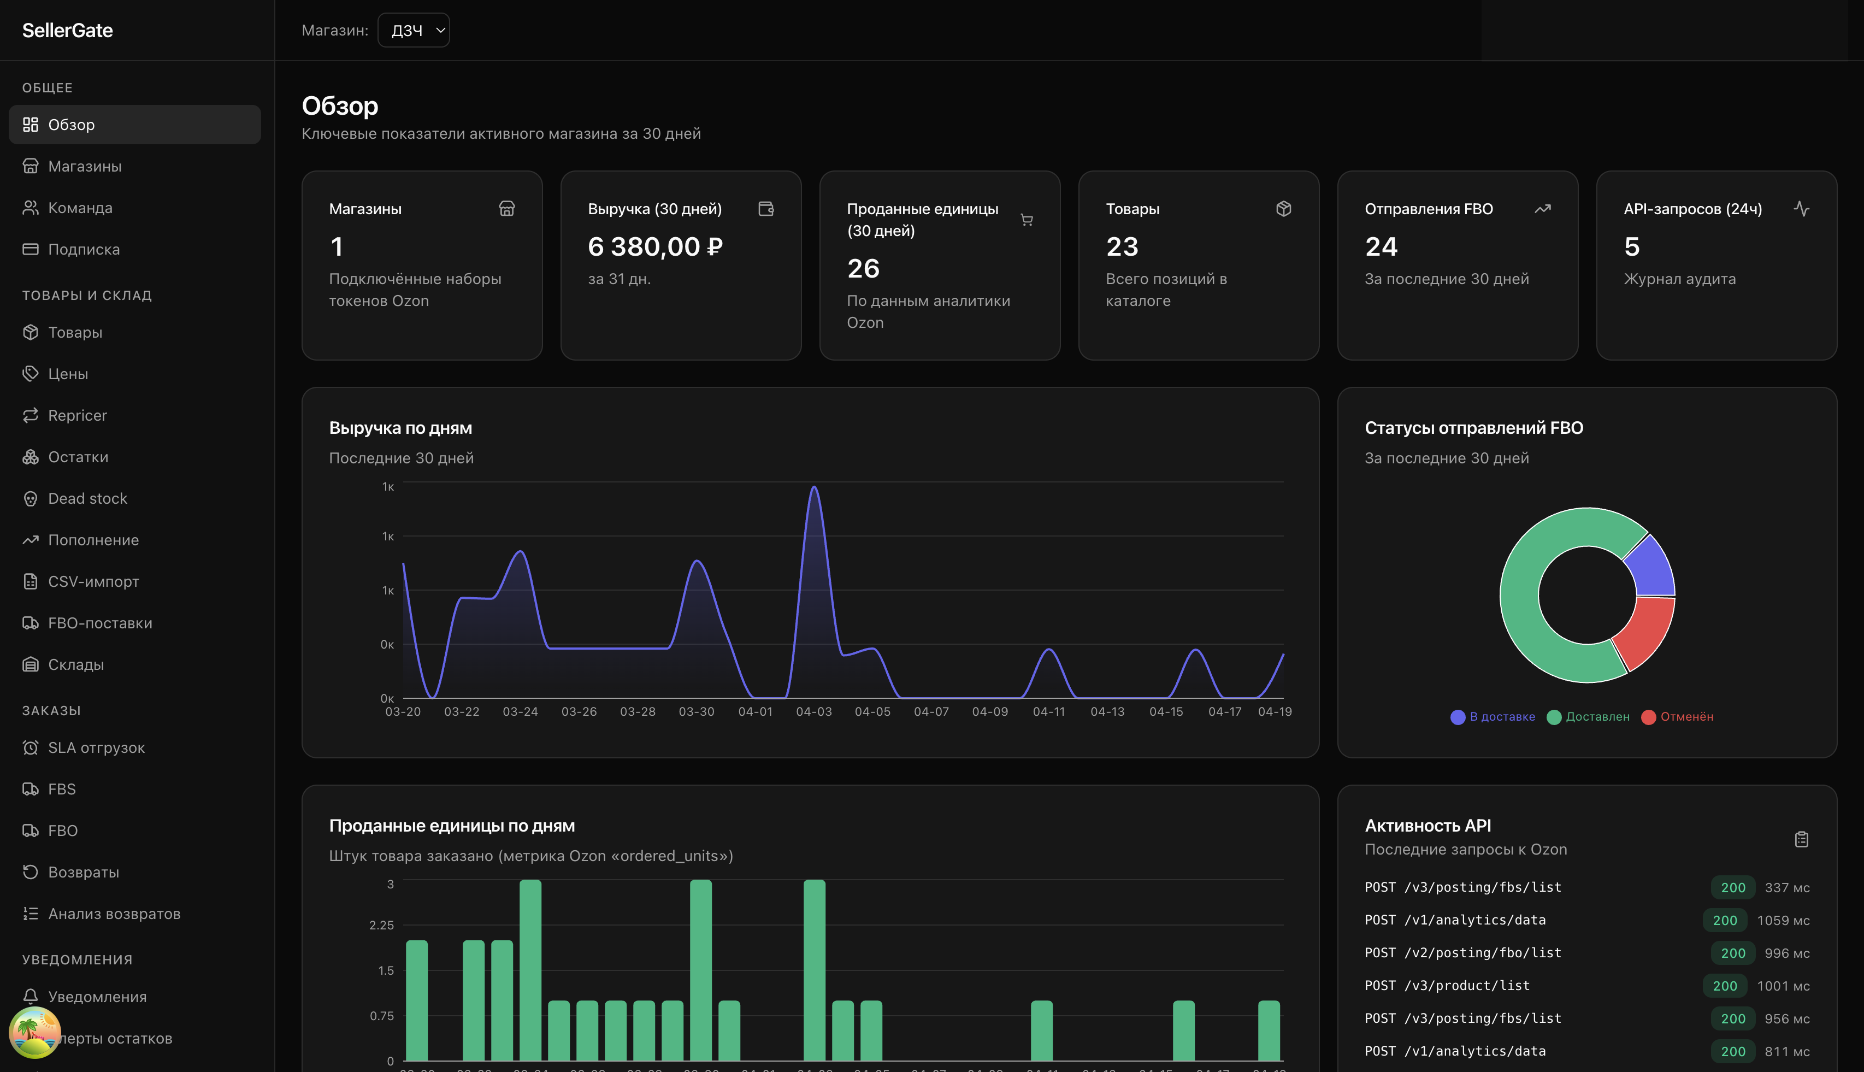Select the CSV-импорт icon in sidebar
The image size is (1864, 1072).
click(x=30, y=581)
